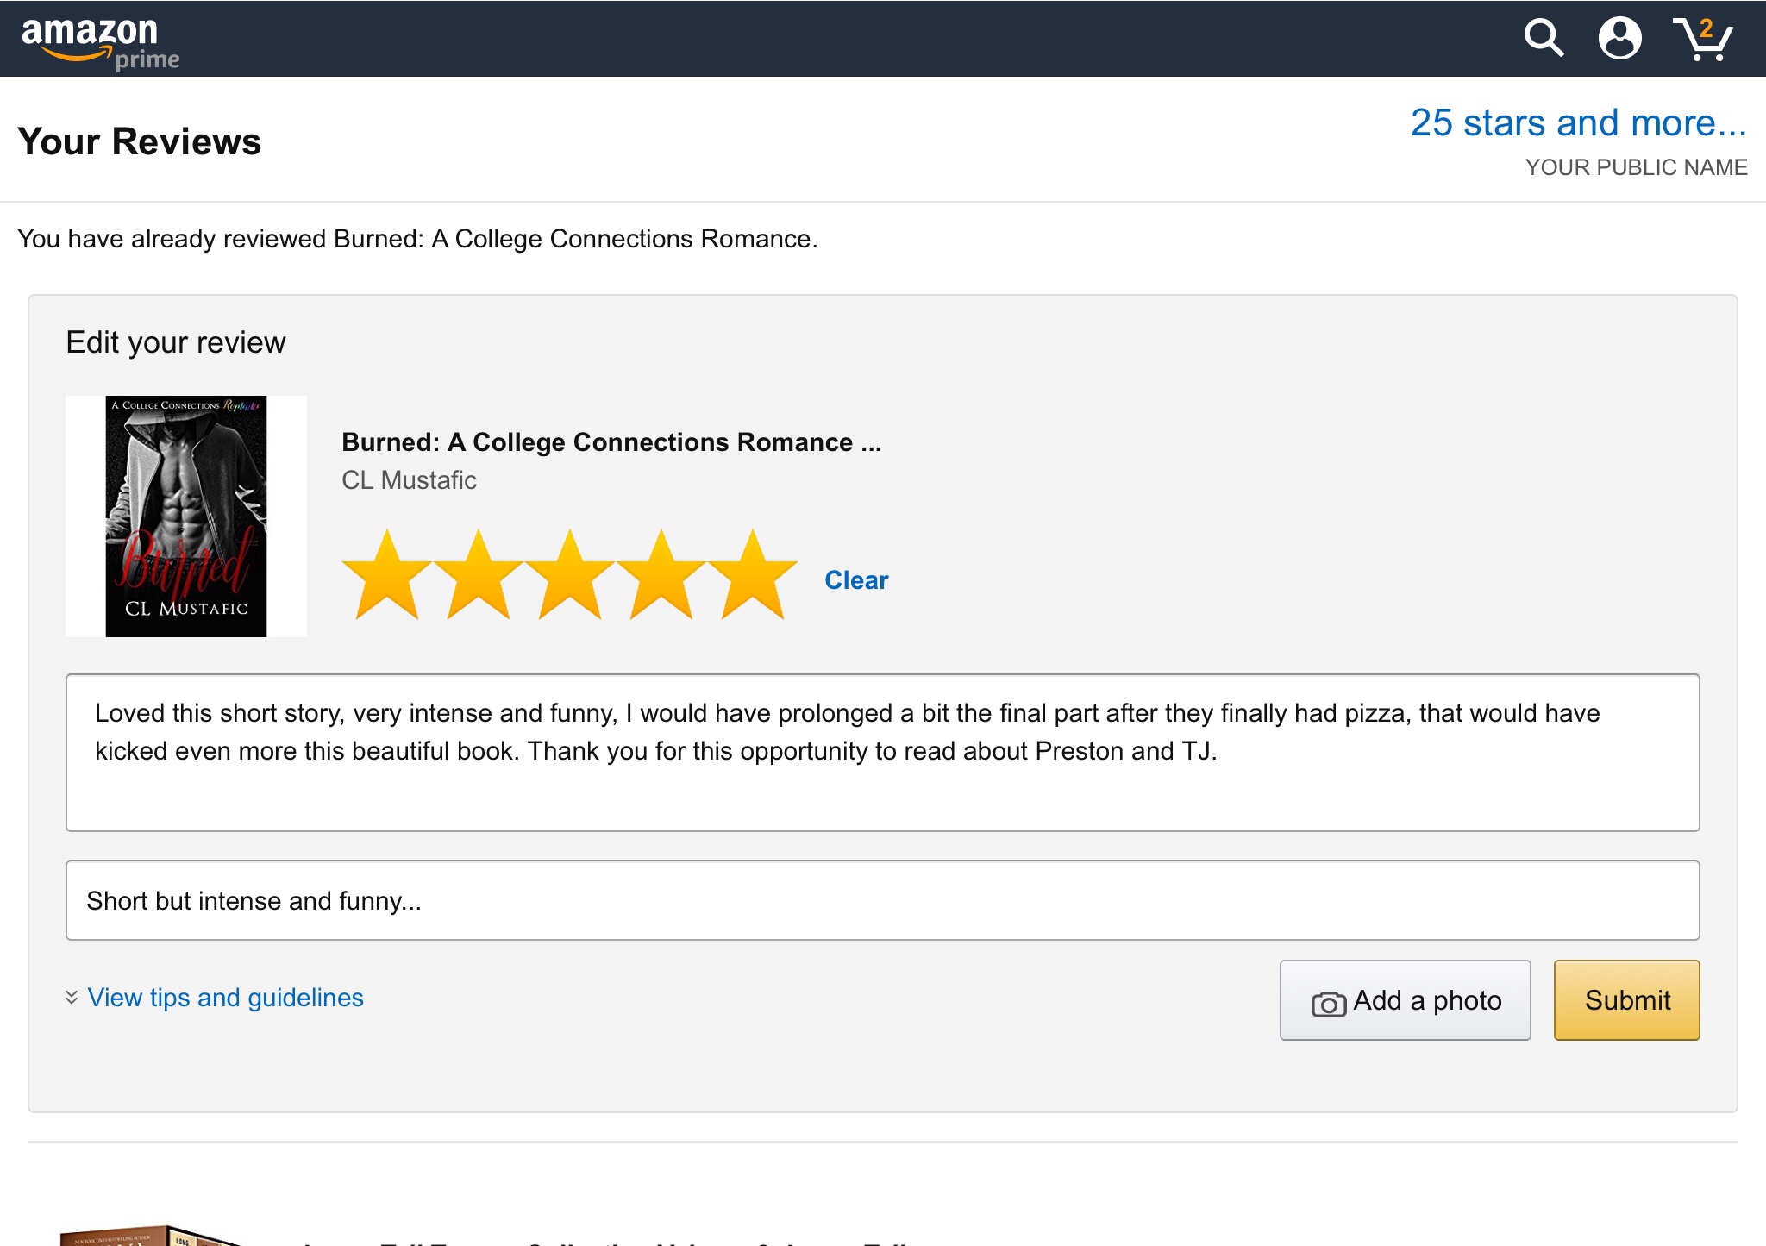The height and width of the screenshot is (1246, 1766).
Task: Go to the Amazon Prime logo home
Action: (x=99, y=41)
